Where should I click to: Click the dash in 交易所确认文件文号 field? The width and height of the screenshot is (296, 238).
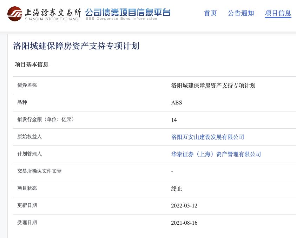point(172,171)
